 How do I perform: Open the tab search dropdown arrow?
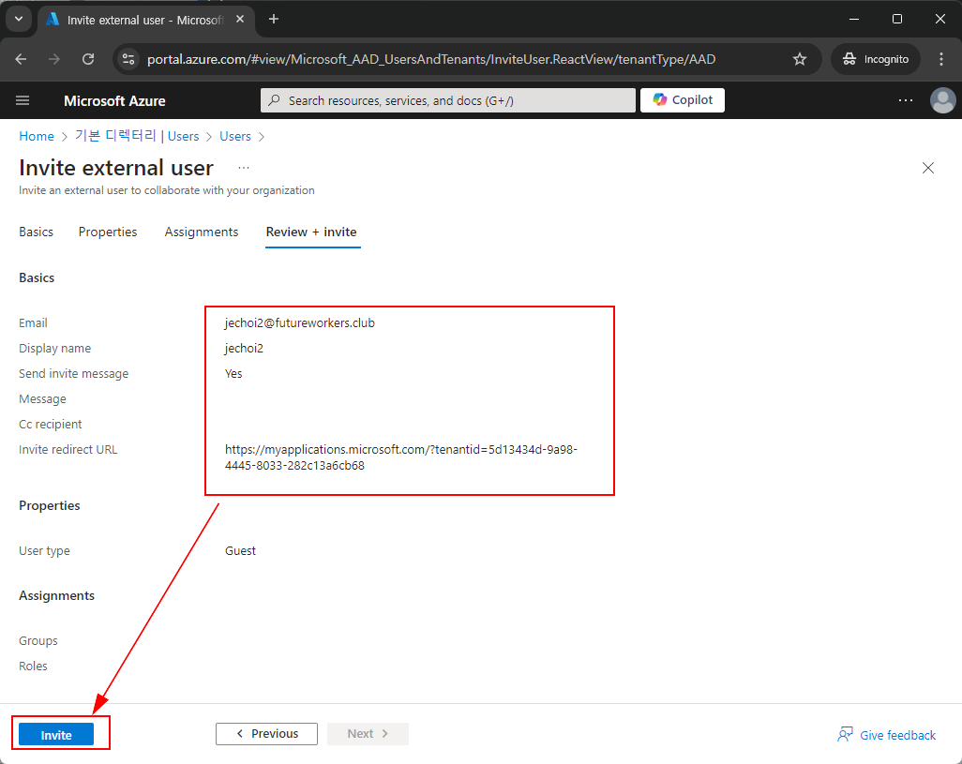pos(19,19)
